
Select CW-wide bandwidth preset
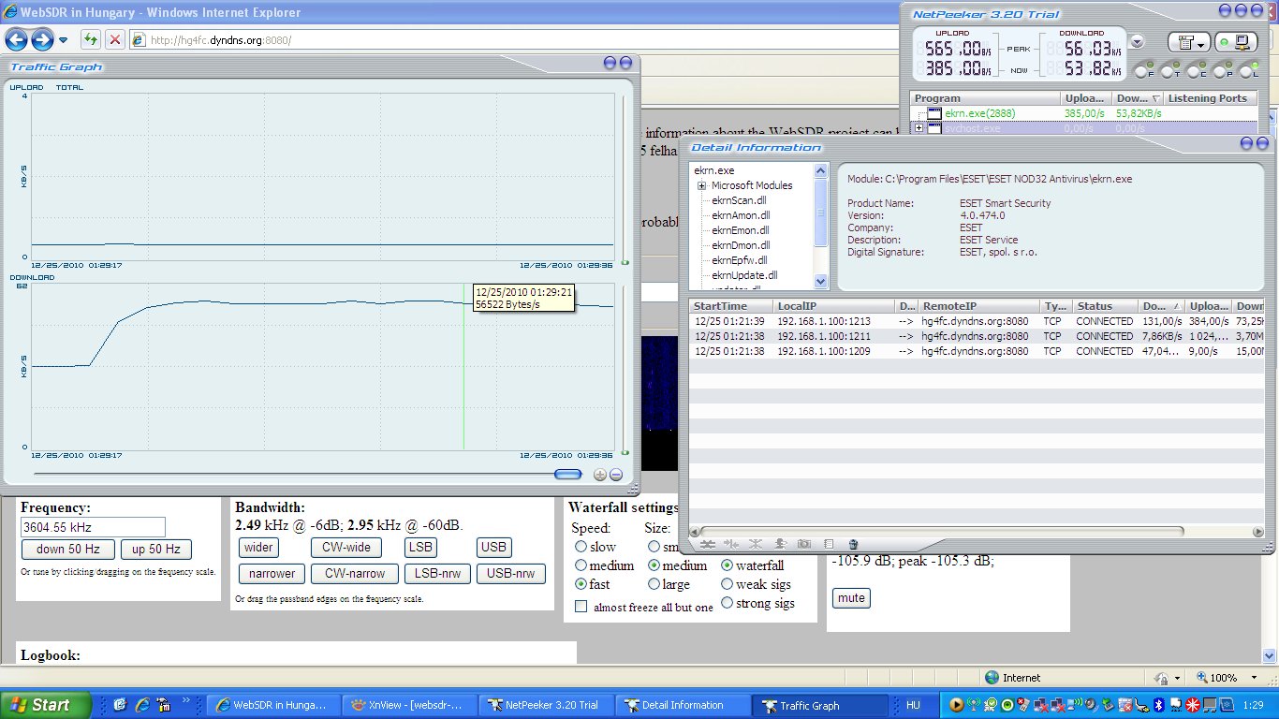[346, 548]
